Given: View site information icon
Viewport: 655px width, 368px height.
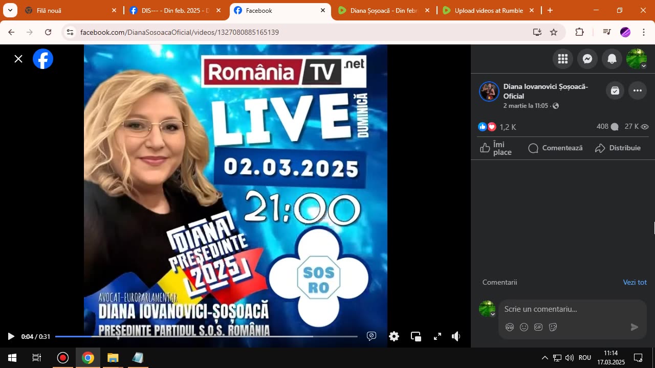Looking at the screenshot, I should coord(70,32).
